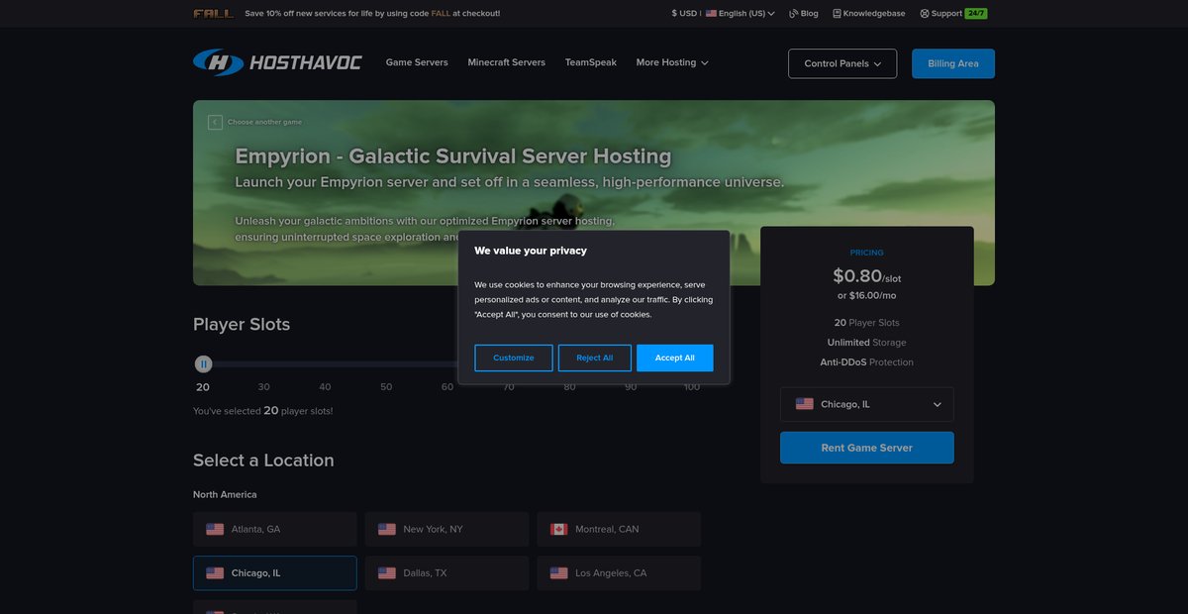Select 40 on the player slots scale
Viewport: 1188px width, 614px height.
click(x=325, y=387)
